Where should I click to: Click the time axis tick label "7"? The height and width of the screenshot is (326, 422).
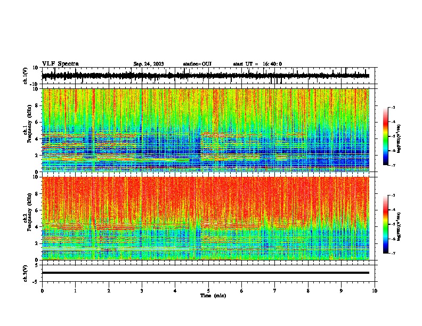[275, 291]
